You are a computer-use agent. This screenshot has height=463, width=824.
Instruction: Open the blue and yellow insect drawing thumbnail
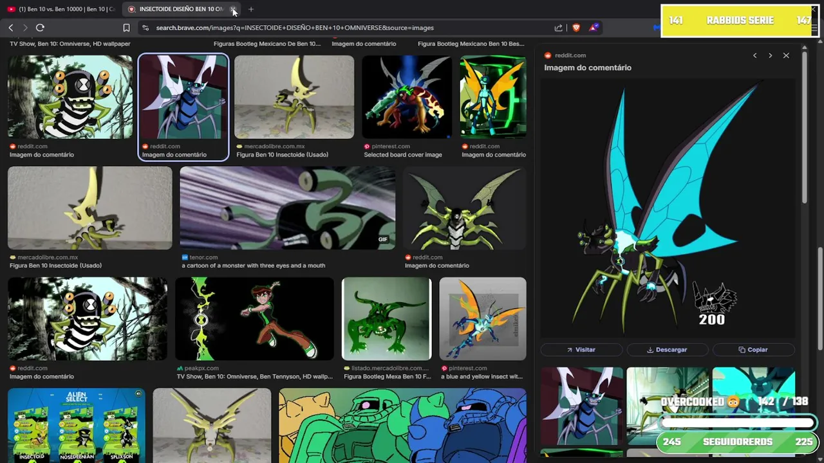[x=483, y=319]
